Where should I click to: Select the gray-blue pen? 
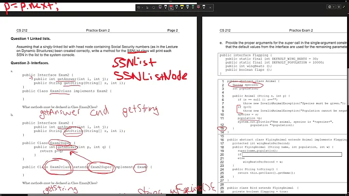(176, 7)
